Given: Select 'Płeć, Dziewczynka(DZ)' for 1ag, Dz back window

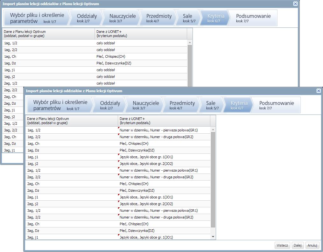Looking at the screenshot, I should tap(141, 63).
